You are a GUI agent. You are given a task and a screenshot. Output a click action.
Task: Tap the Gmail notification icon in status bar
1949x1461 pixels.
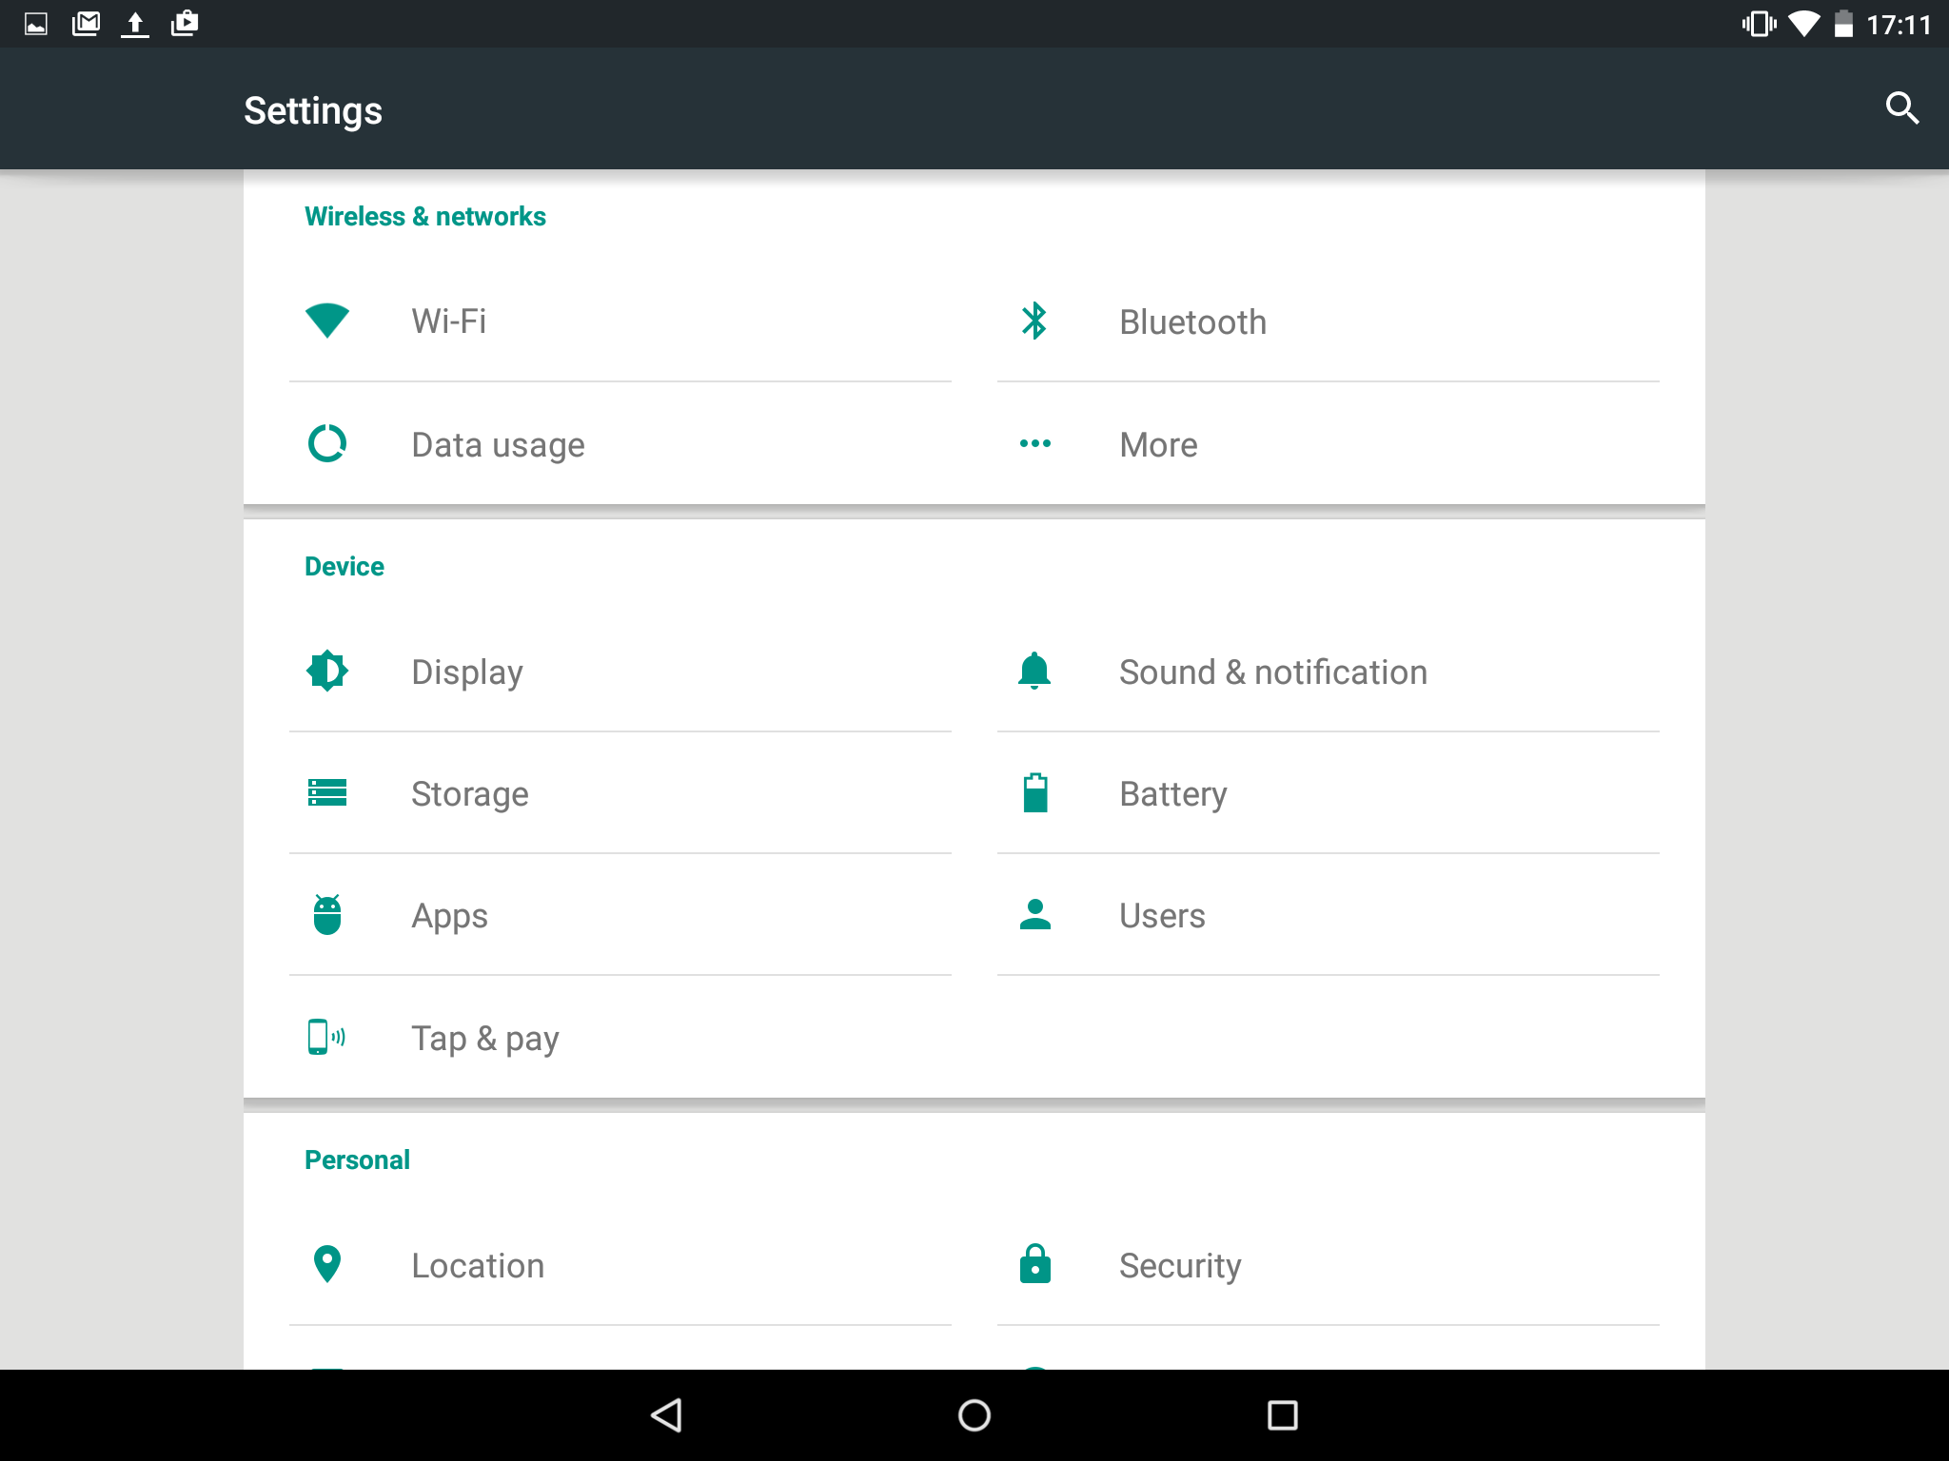[x=86, y=24]
